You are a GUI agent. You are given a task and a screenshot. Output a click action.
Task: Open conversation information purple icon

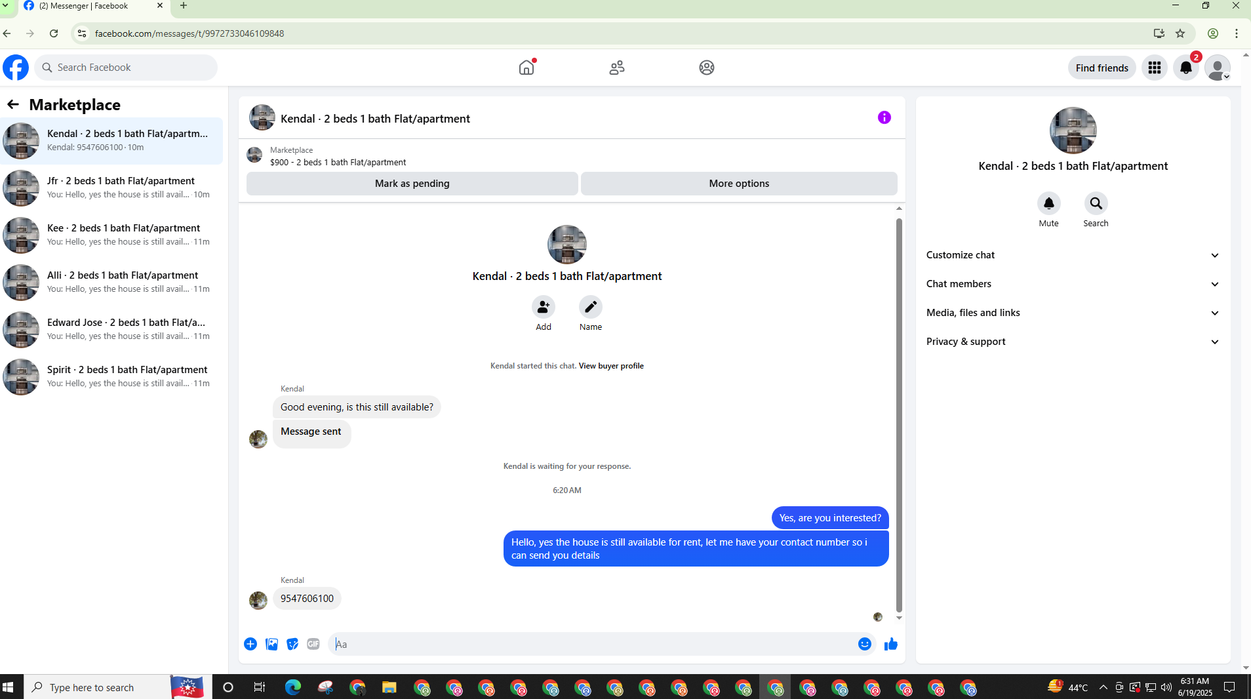click(x=884, y=117)
